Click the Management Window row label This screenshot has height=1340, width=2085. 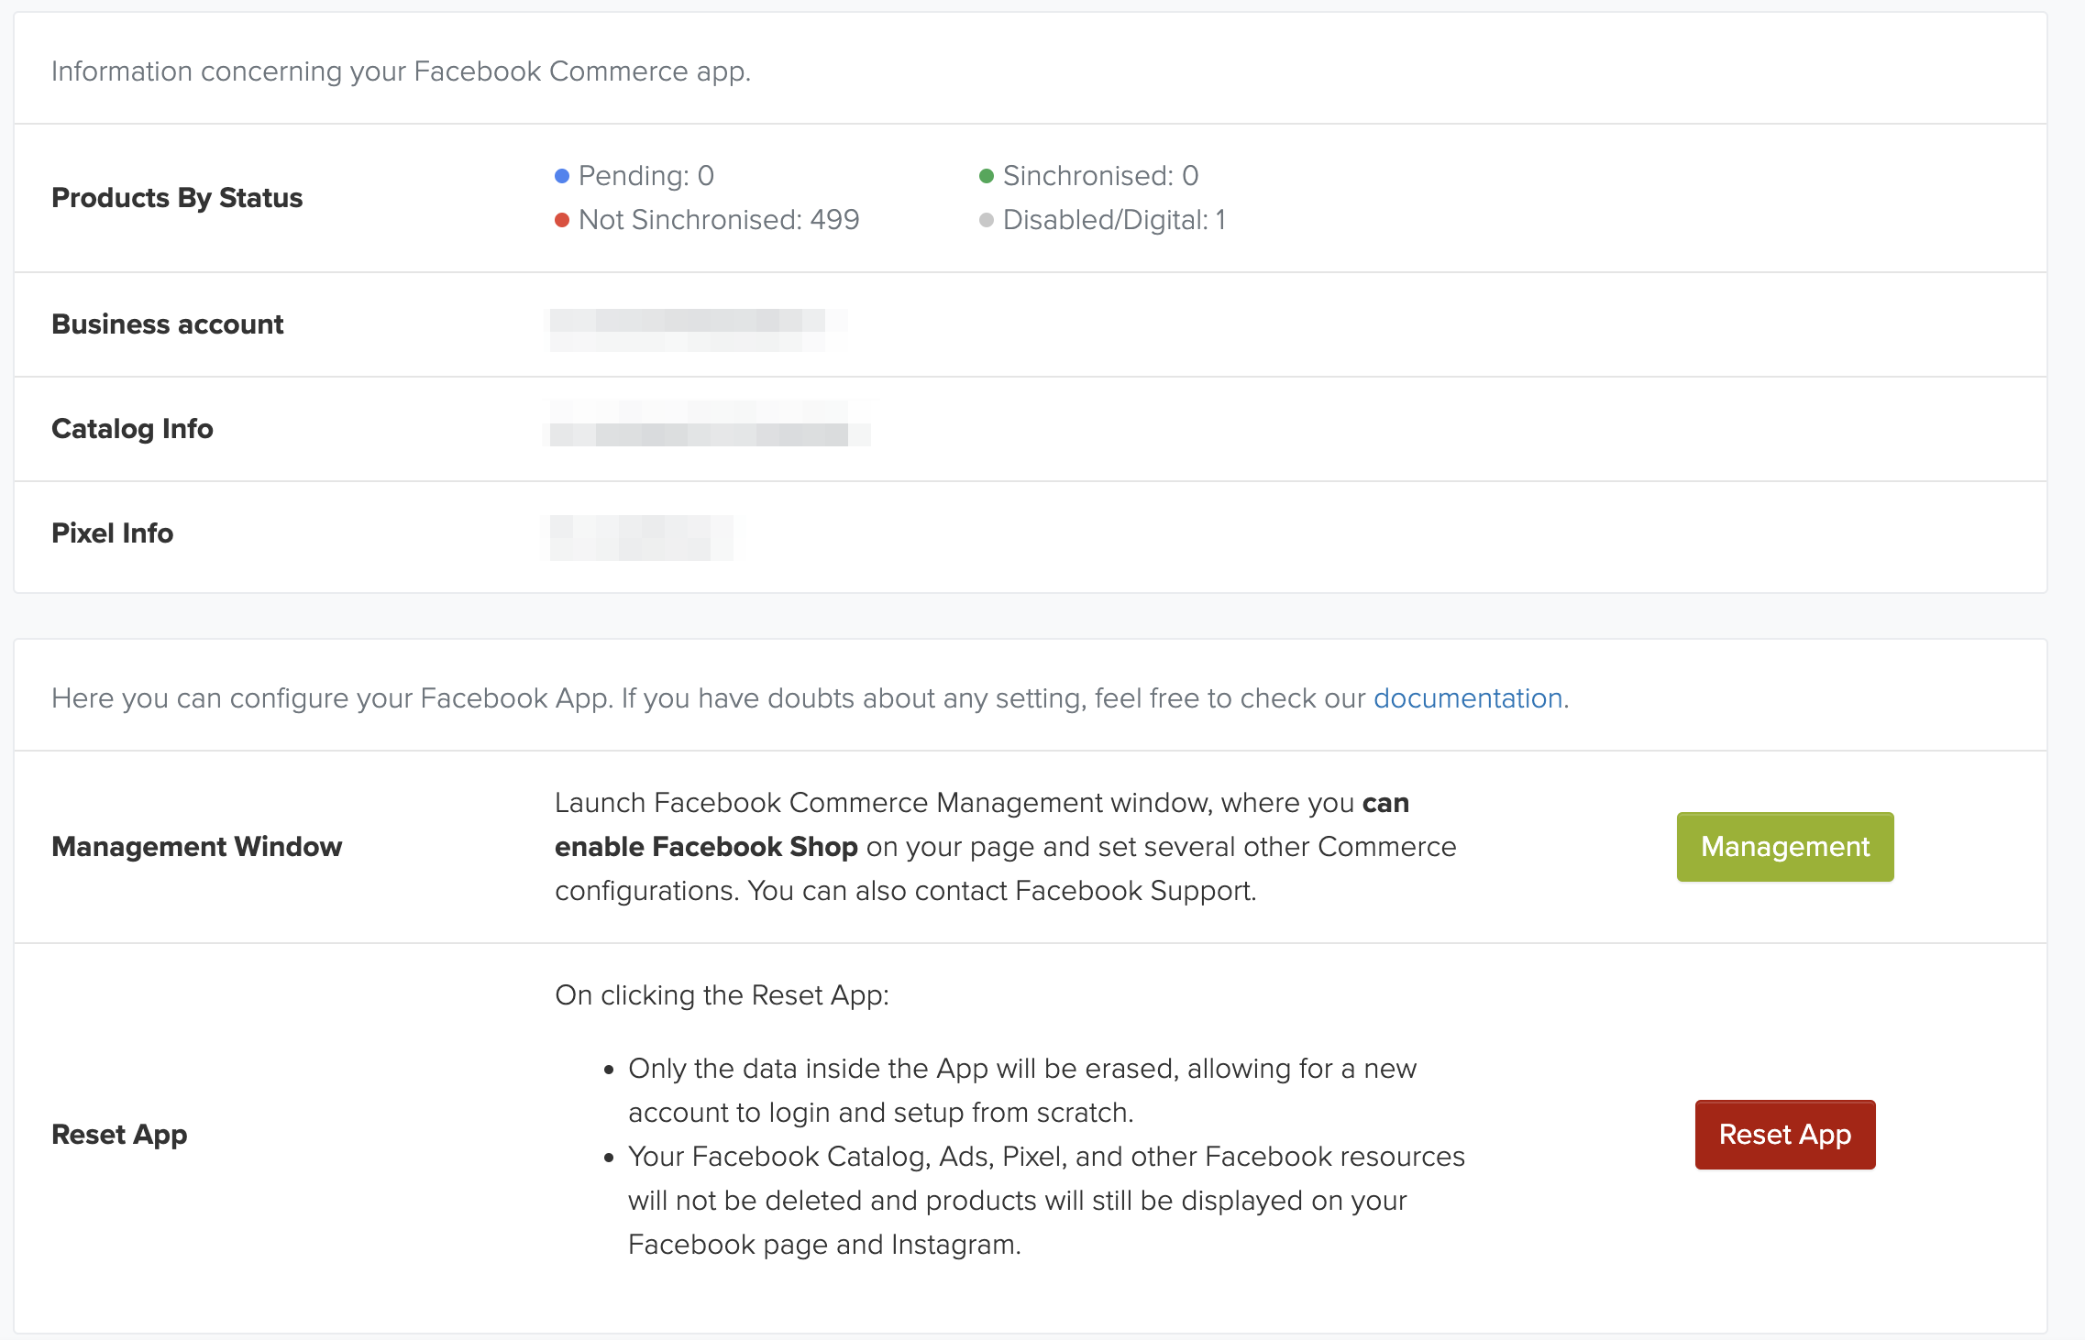(x=196, y=847)
